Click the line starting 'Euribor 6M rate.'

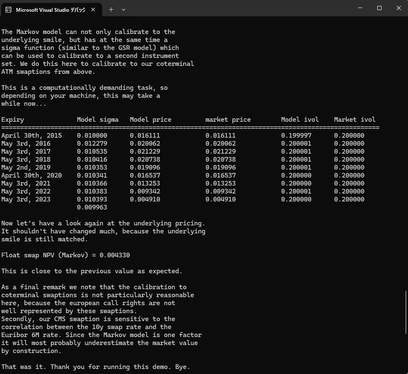point(102,335)
